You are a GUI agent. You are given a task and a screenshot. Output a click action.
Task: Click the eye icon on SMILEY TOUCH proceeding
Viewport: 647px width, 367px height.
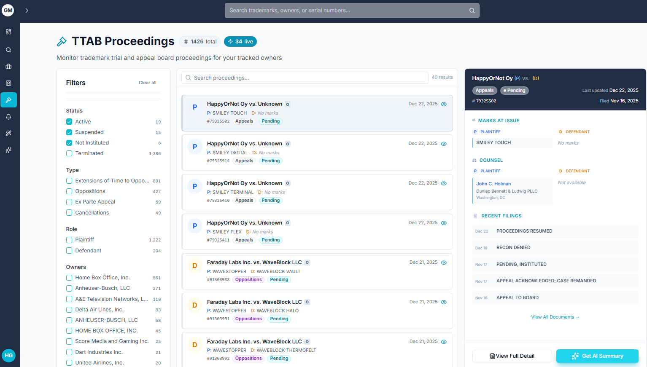pyautogui.click(x=444, y=104)
